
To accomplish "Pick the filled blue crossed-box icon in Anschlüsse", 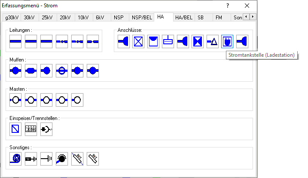I will (x=198, y=41).
